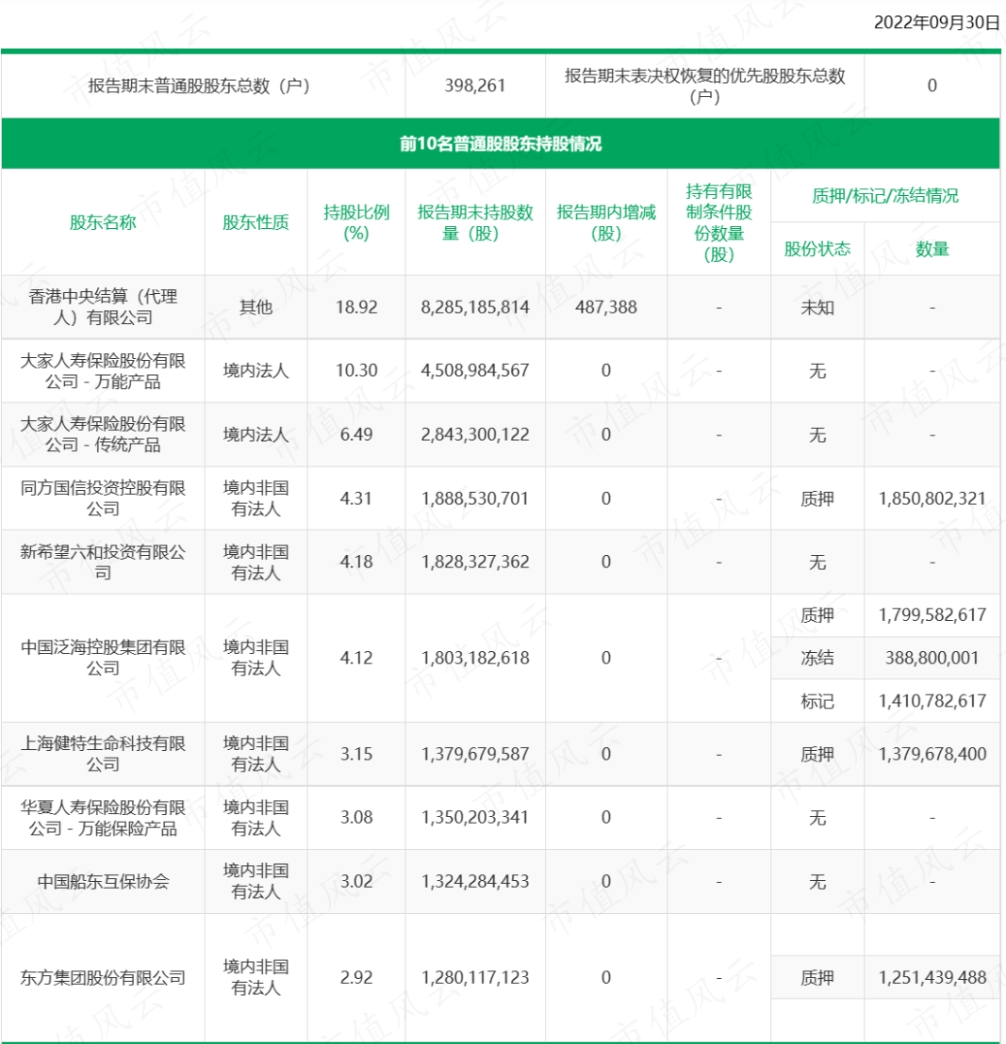1006x1044 pixels.
Task: Select the share count 1,280,117,123
Action: tap(475, 977)
